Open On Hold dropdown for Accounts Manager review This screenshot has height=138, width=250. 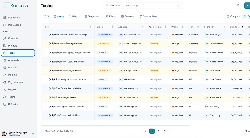[104, 44]
